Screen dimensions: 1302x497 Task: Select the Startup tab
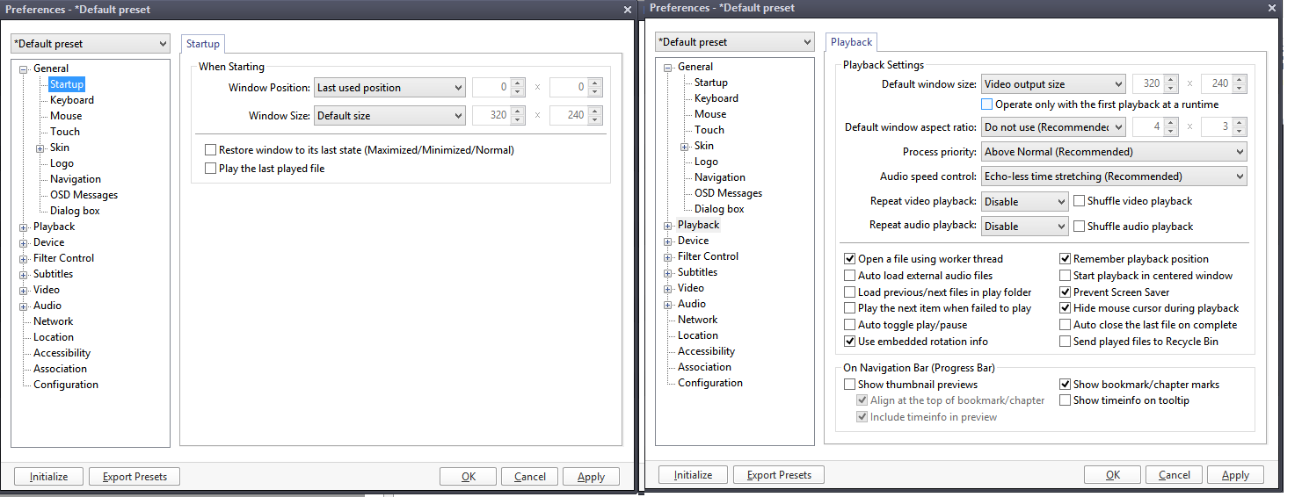(x=203, y=44)
